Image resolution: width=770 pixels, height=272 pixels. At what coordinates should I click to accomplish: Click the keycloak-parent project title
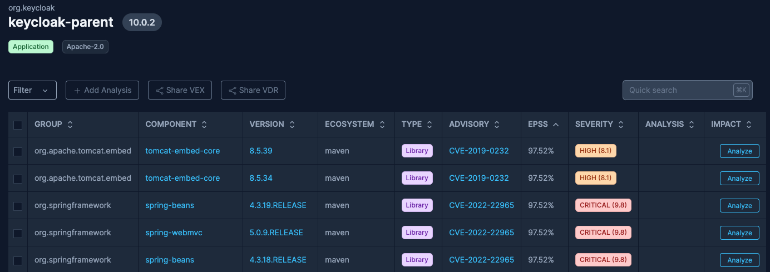pos(61,22)
